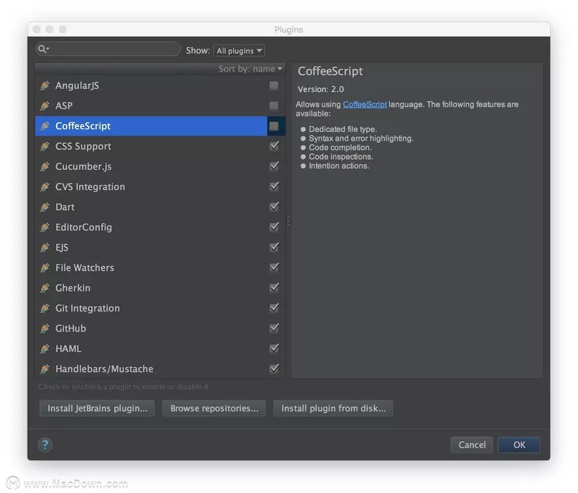578x493 pixels.
Task: Disable the CSS Support plugin checkbox
Action: (274, 146)
